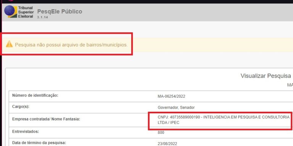The width and height of the screenshot is (293, 146).
Task: Click the Entrevistados label
Action: pyautogui.click(x=26, y=132)
